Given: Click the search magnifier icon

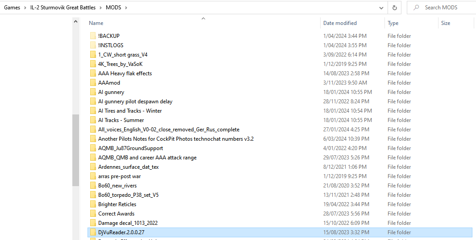Looking at the screenshot, I should click(x=416, y=8).
